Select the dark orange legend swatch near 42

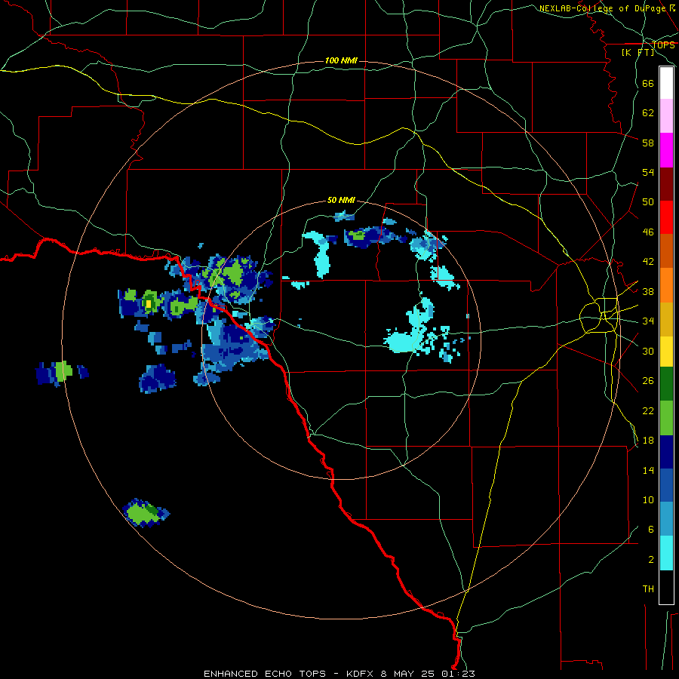666,251
